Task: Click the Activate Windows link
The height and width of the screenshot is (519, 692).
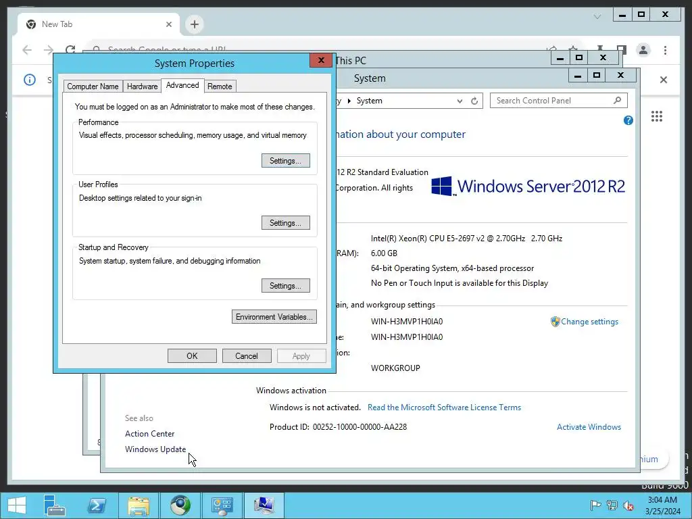Action: pos(589,427)
